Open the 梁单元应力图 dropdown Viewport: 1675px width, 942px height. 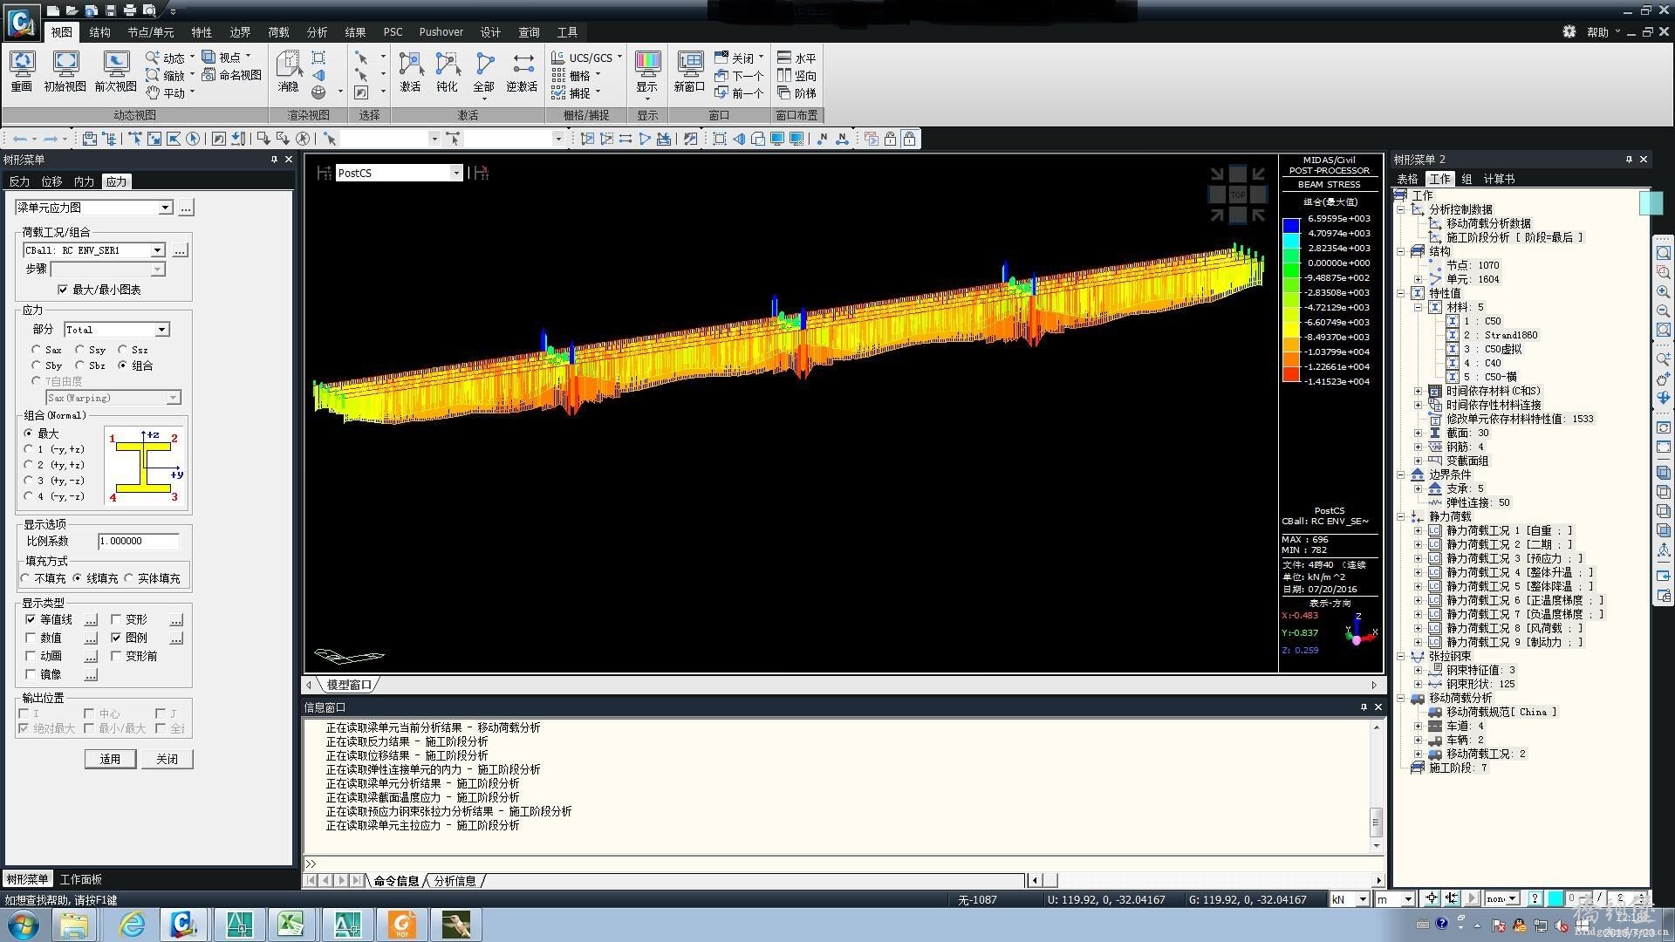[165, 208]
